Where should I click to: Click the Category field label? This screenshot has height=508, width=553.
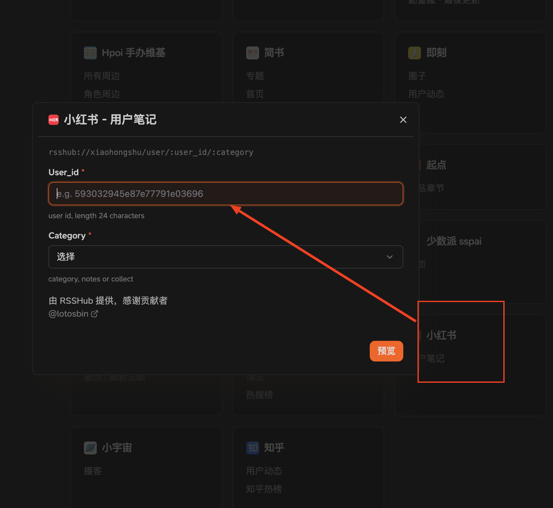click(x=67, y=236)
